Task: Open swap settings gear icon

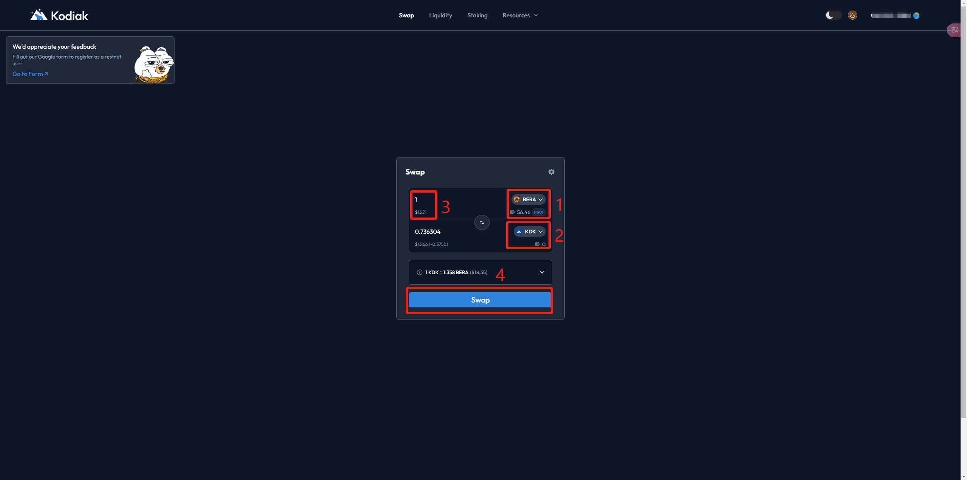Action: (x=551, y=172)
